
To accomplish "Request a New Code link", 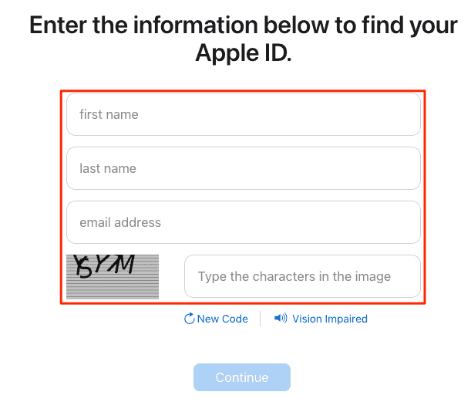I will point(222,319).
